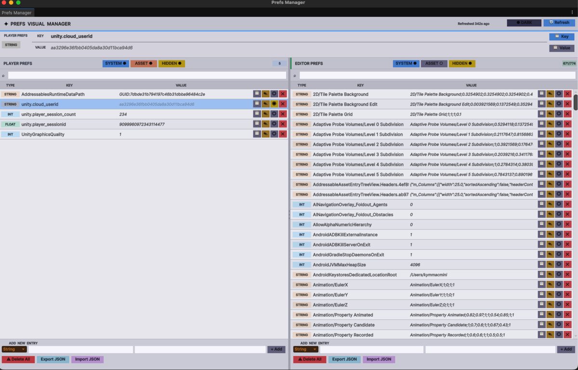This screenshot has width=578, height=370.
Task: Edit Animation/Property Recorded via its pencil icon
Action: pyautogui.click(x=550, y=335)
